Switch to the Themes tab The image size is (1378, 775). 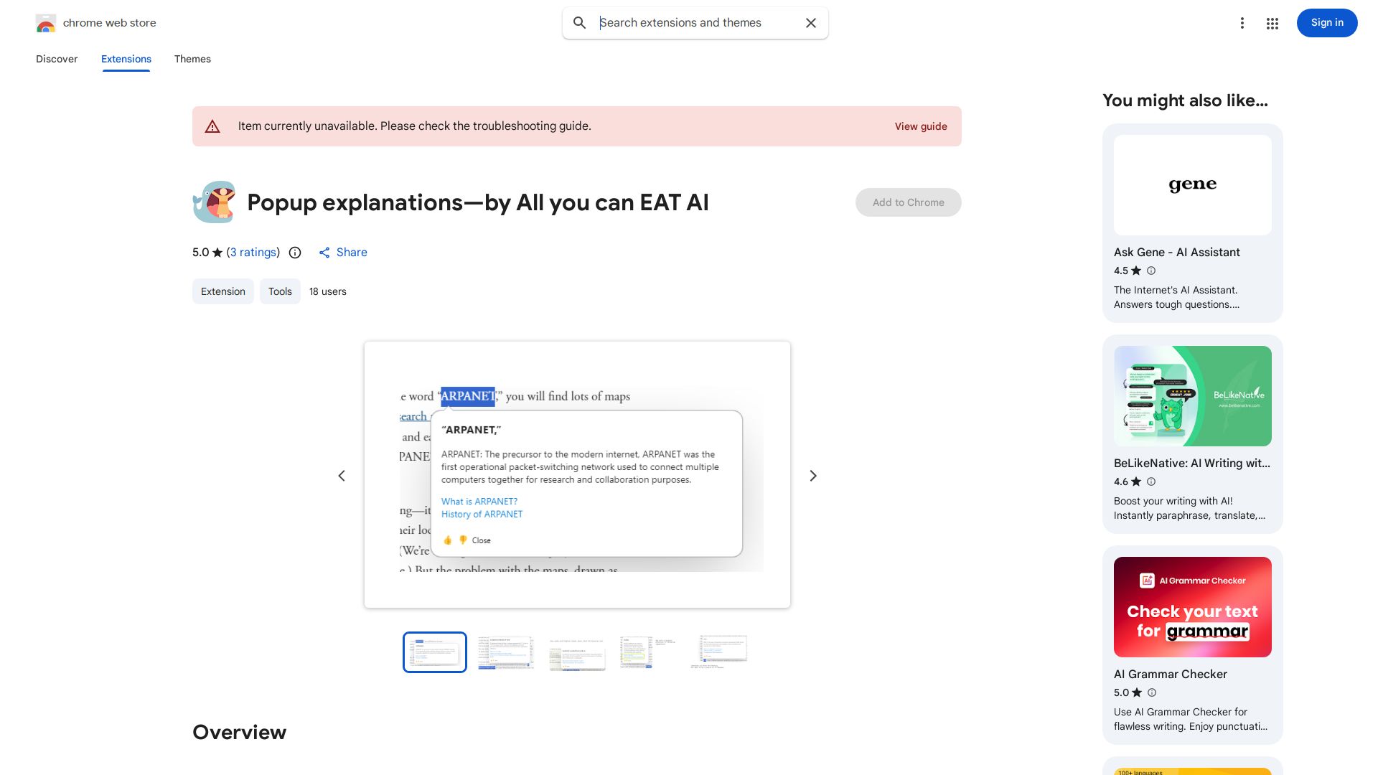coord(192,59)
